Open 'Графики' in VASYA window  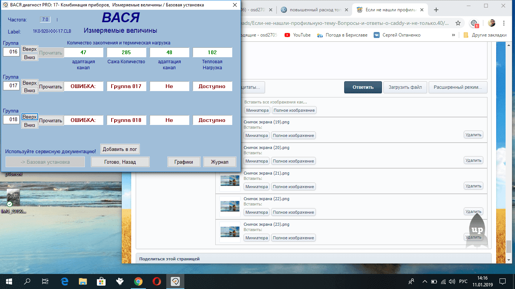pyautogui.click(x=184, y=162)
